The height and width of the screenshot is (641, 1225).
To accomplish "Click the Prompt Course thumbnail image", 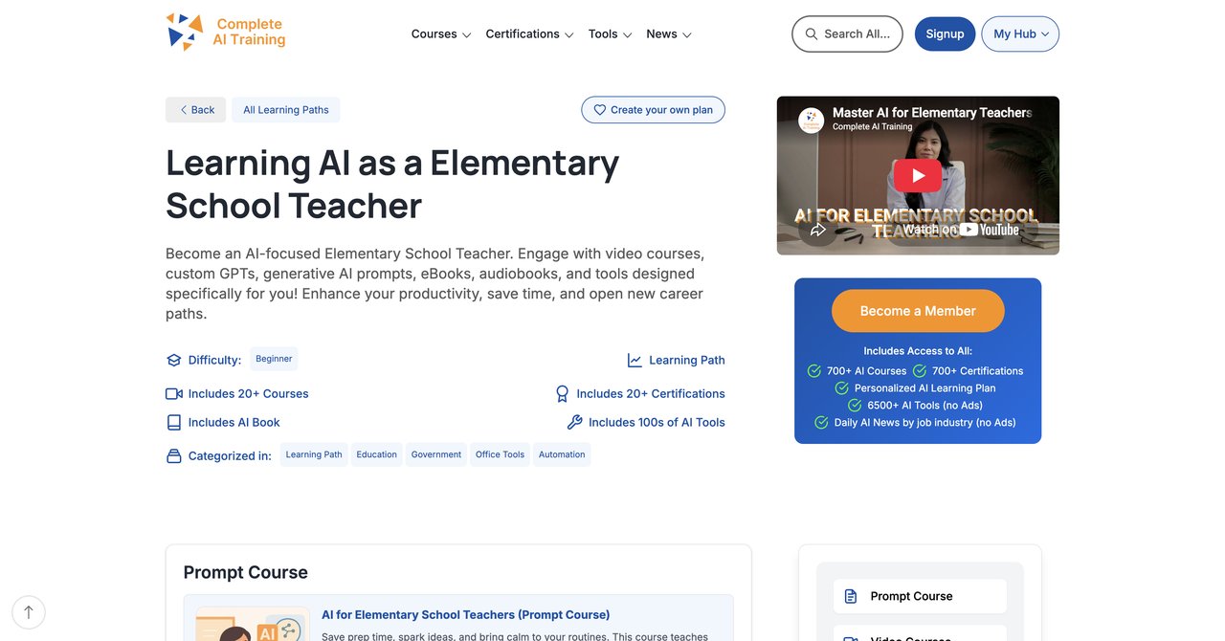I will pos(253,624).
